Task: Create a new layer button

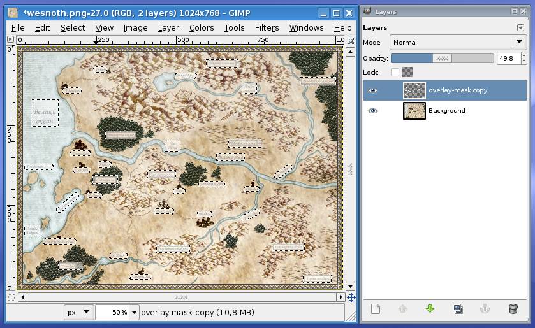Action: (x=376, y=309)
